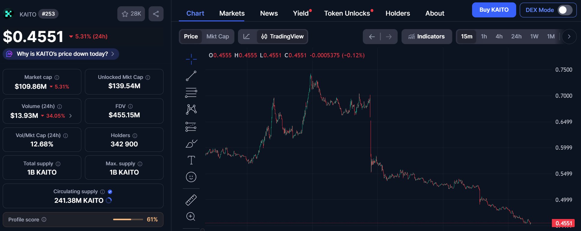Switch chart to Mkt Cap view
This screenshot has width=581, height=231.
[218, 37]
